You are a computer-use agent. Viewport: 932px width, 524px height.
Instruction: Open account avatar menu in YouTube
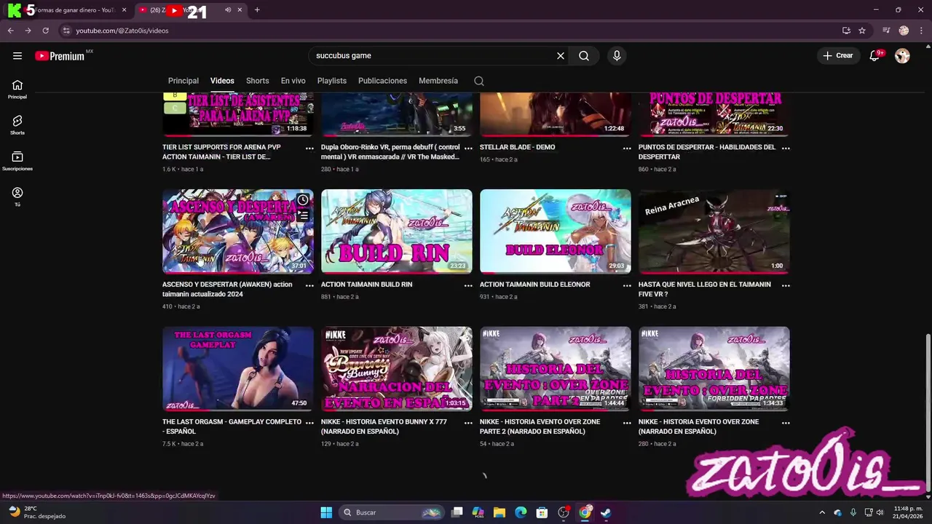tap(902, 55)
